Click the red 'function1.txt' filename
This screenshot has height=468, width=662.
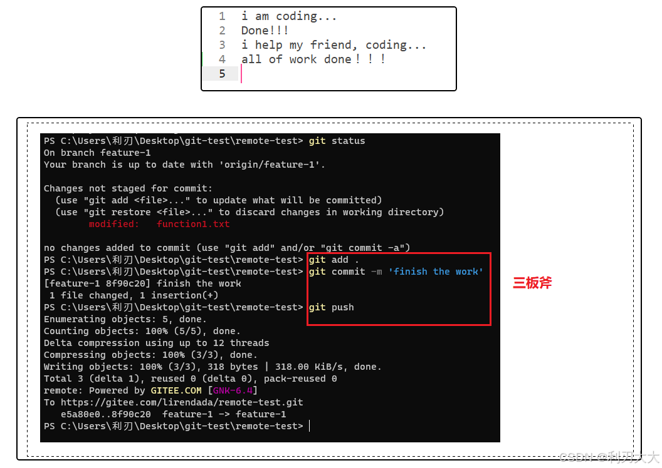coord(193,224)
